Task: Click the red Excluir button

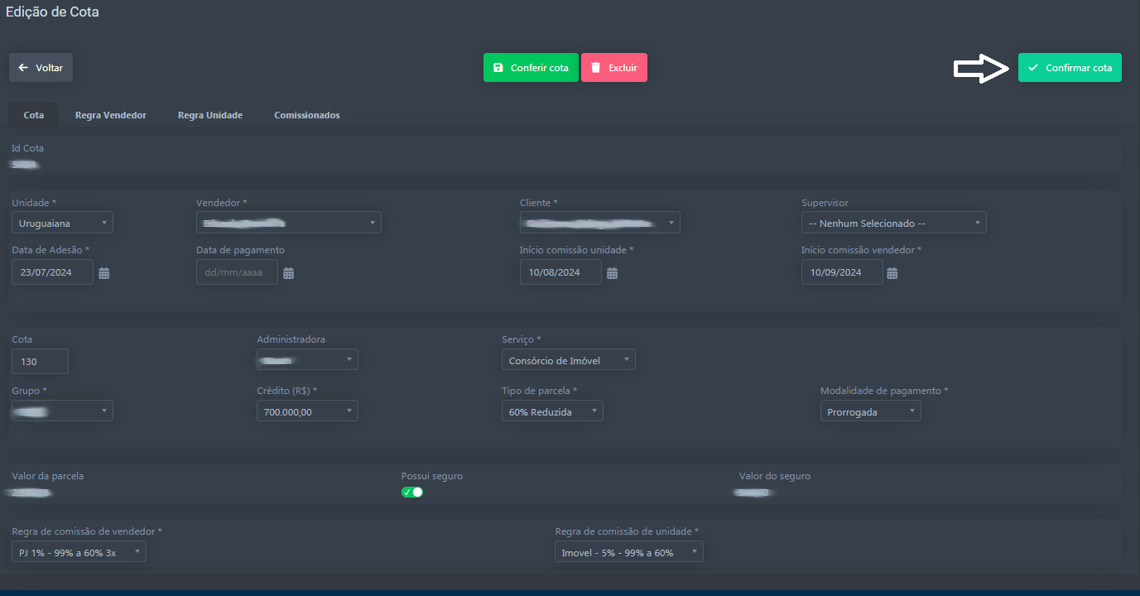Action: [x=613, y=68]
